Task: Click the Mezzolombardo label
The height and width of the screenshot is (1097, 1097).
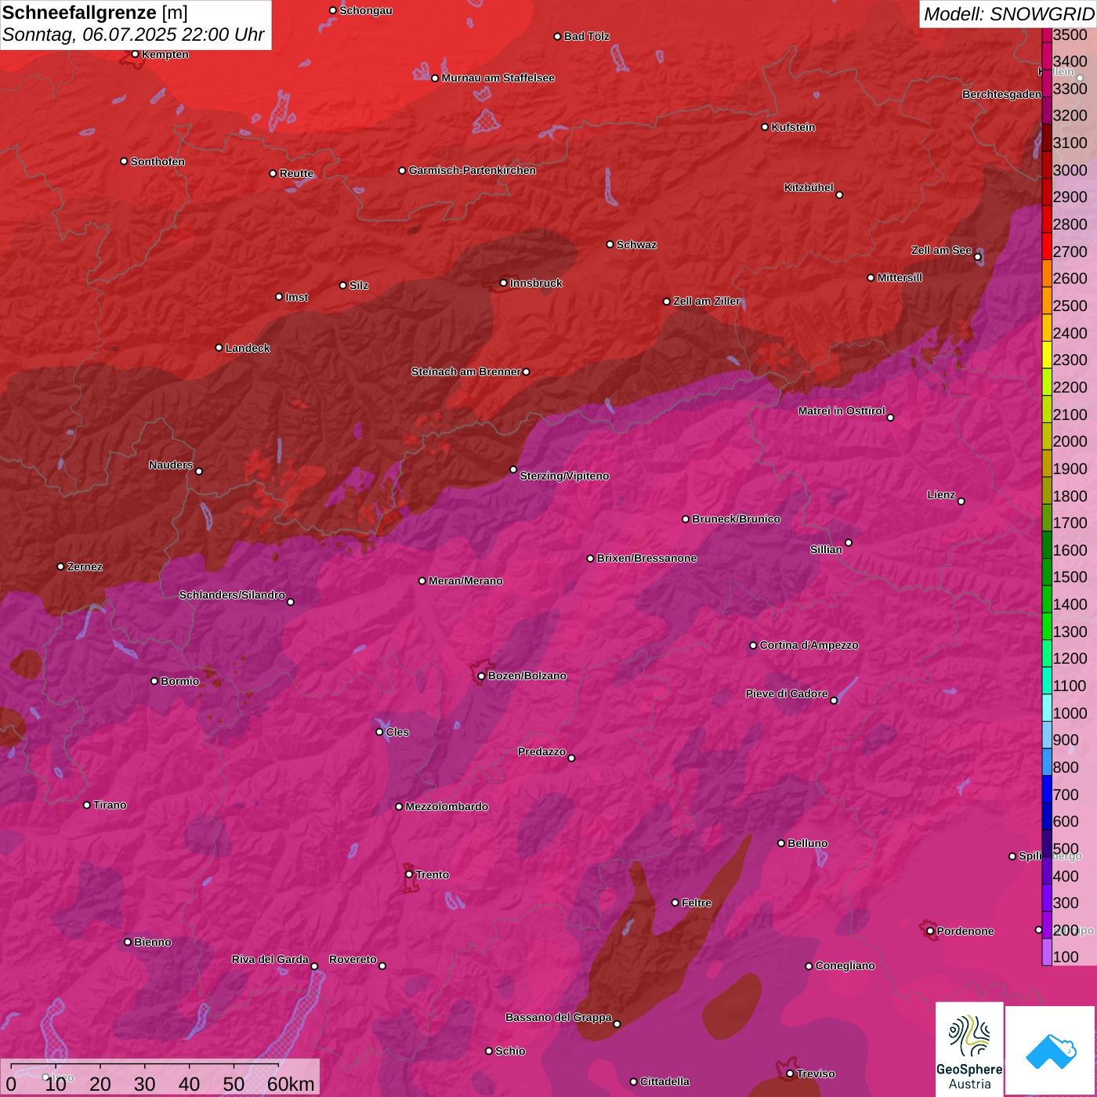Action: pyautogui.click(x=447, y=806)
